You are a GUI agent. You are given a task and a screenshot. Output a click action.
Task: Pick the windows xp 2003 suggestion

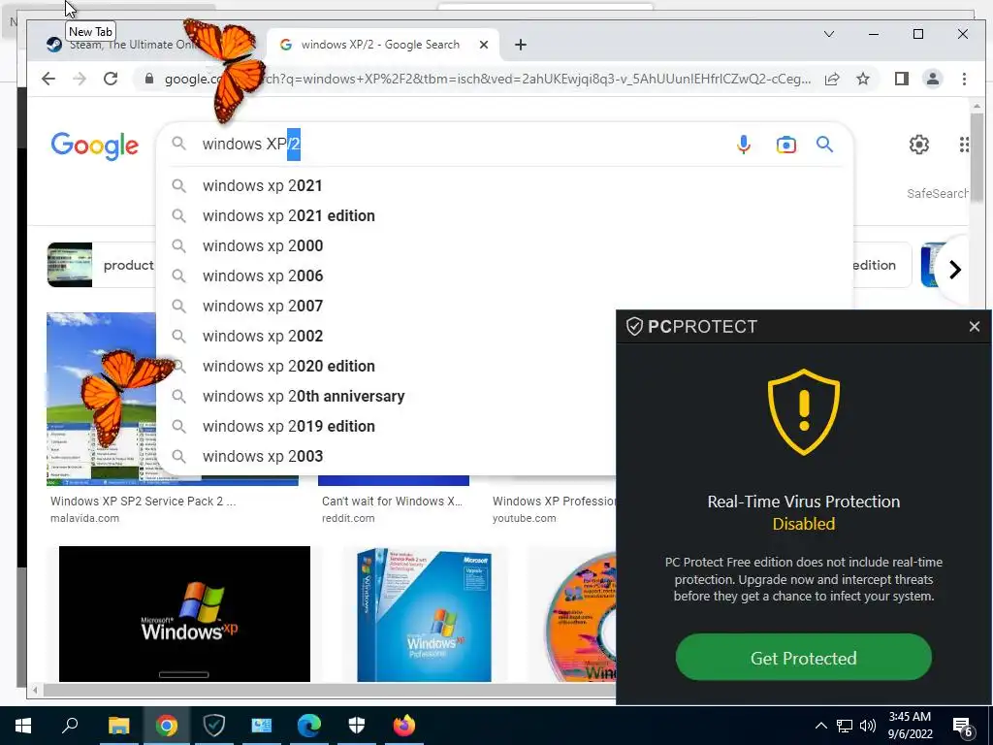(386, 456)
